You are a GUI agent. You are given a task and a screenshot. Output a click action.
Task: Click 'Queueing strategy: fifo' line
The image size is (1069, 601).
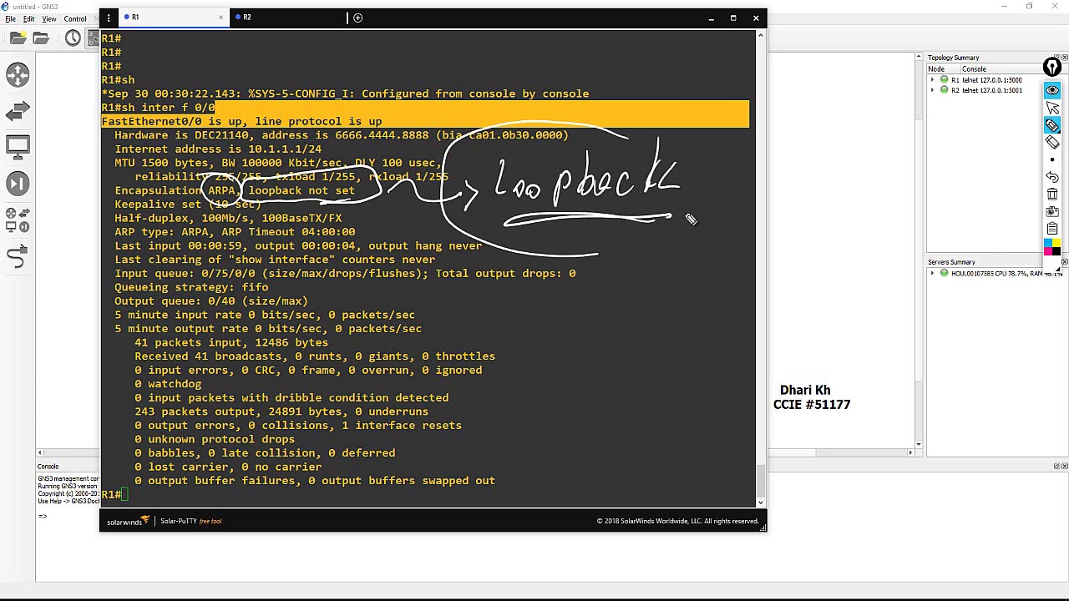click(x=191, y=287)
